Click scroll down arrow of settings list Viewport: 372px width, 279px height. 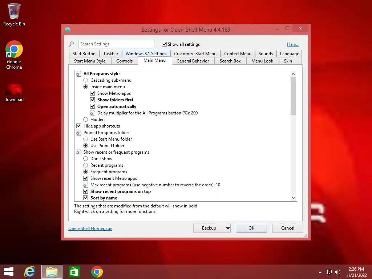click(294, 198)
